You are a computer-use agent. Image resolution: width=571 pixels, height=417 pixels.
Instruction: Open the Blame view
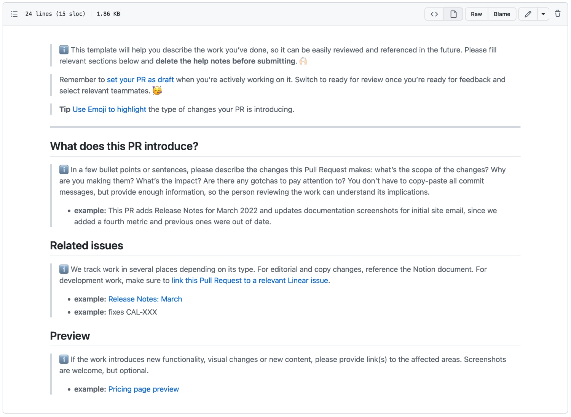(502, 14)
